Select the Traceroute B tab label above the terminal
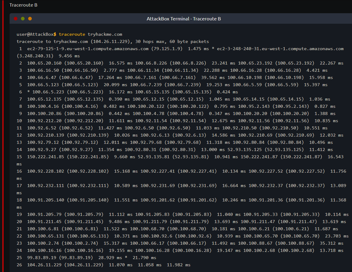 pyautogui.click(x=23, y=5)
